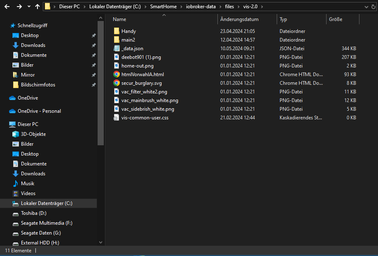Click the navigation pane scroll-down arrow

point(101,243)
